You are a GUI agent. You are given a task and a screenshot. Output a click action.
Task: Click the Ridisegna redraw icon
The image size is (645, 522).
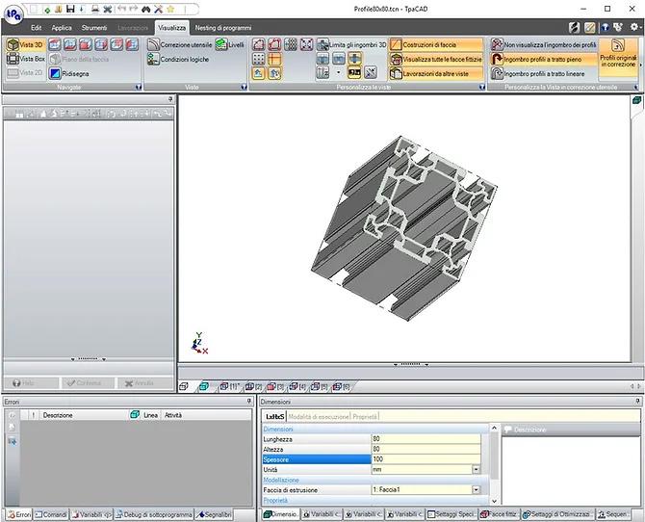point(55,74)
